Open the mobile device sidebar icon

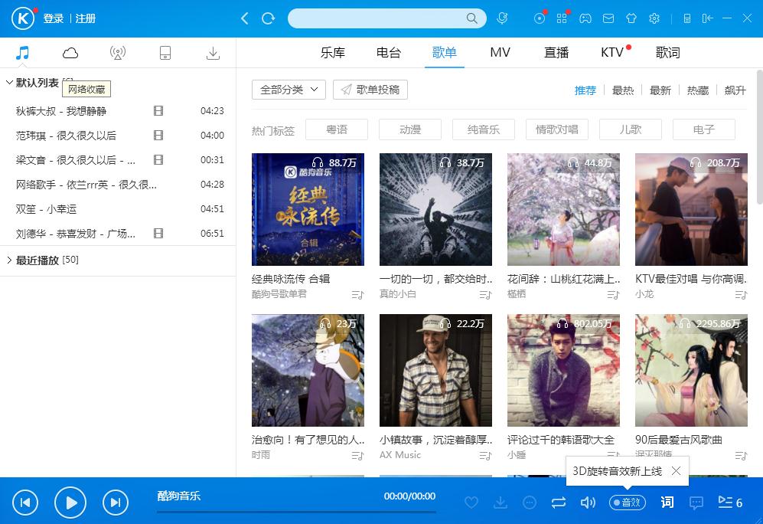tap(165, 53)
